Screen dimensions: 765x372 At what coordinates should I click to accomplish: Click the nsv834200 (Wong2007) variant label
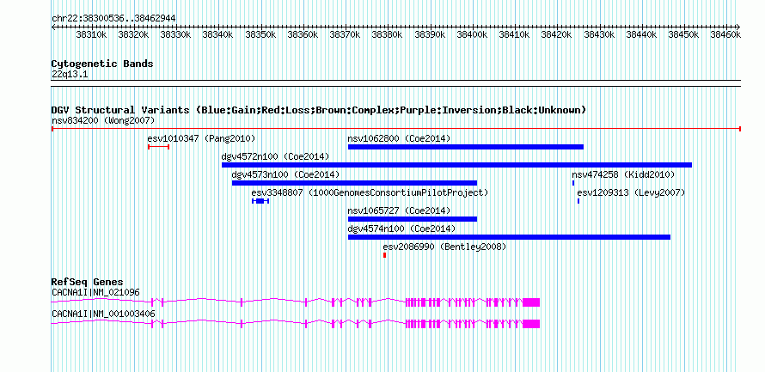point(103,120)
